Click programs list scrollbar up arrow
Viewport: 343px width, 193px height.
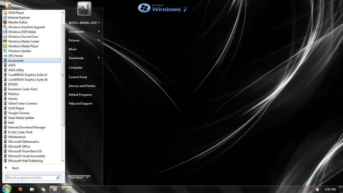63,12
